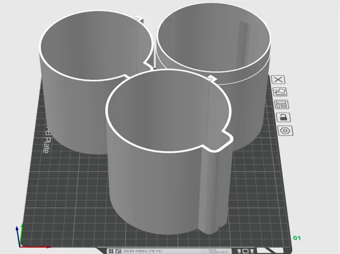Click the auto-orient plate icon
340x254 pixels.
point(280,92)
